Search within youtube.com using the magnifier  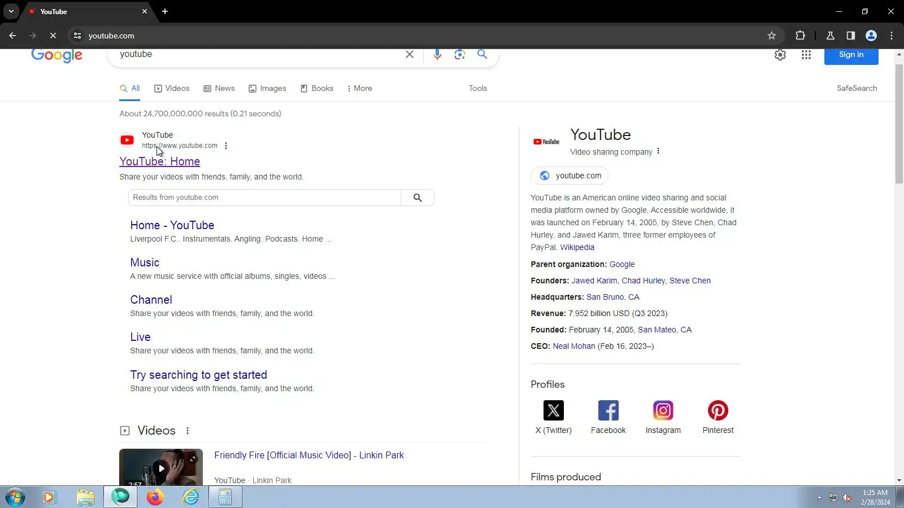(418, 198)
